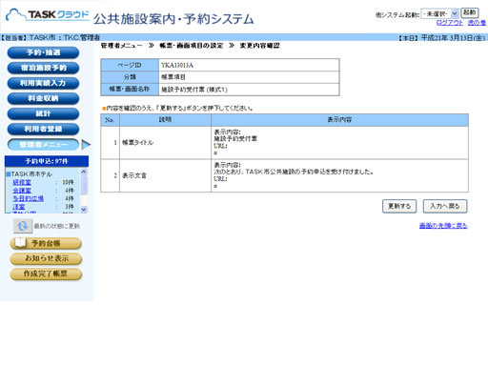Open the 他システム起動 dropdown
Screen dimensions: 488x366
pos(439,13)
